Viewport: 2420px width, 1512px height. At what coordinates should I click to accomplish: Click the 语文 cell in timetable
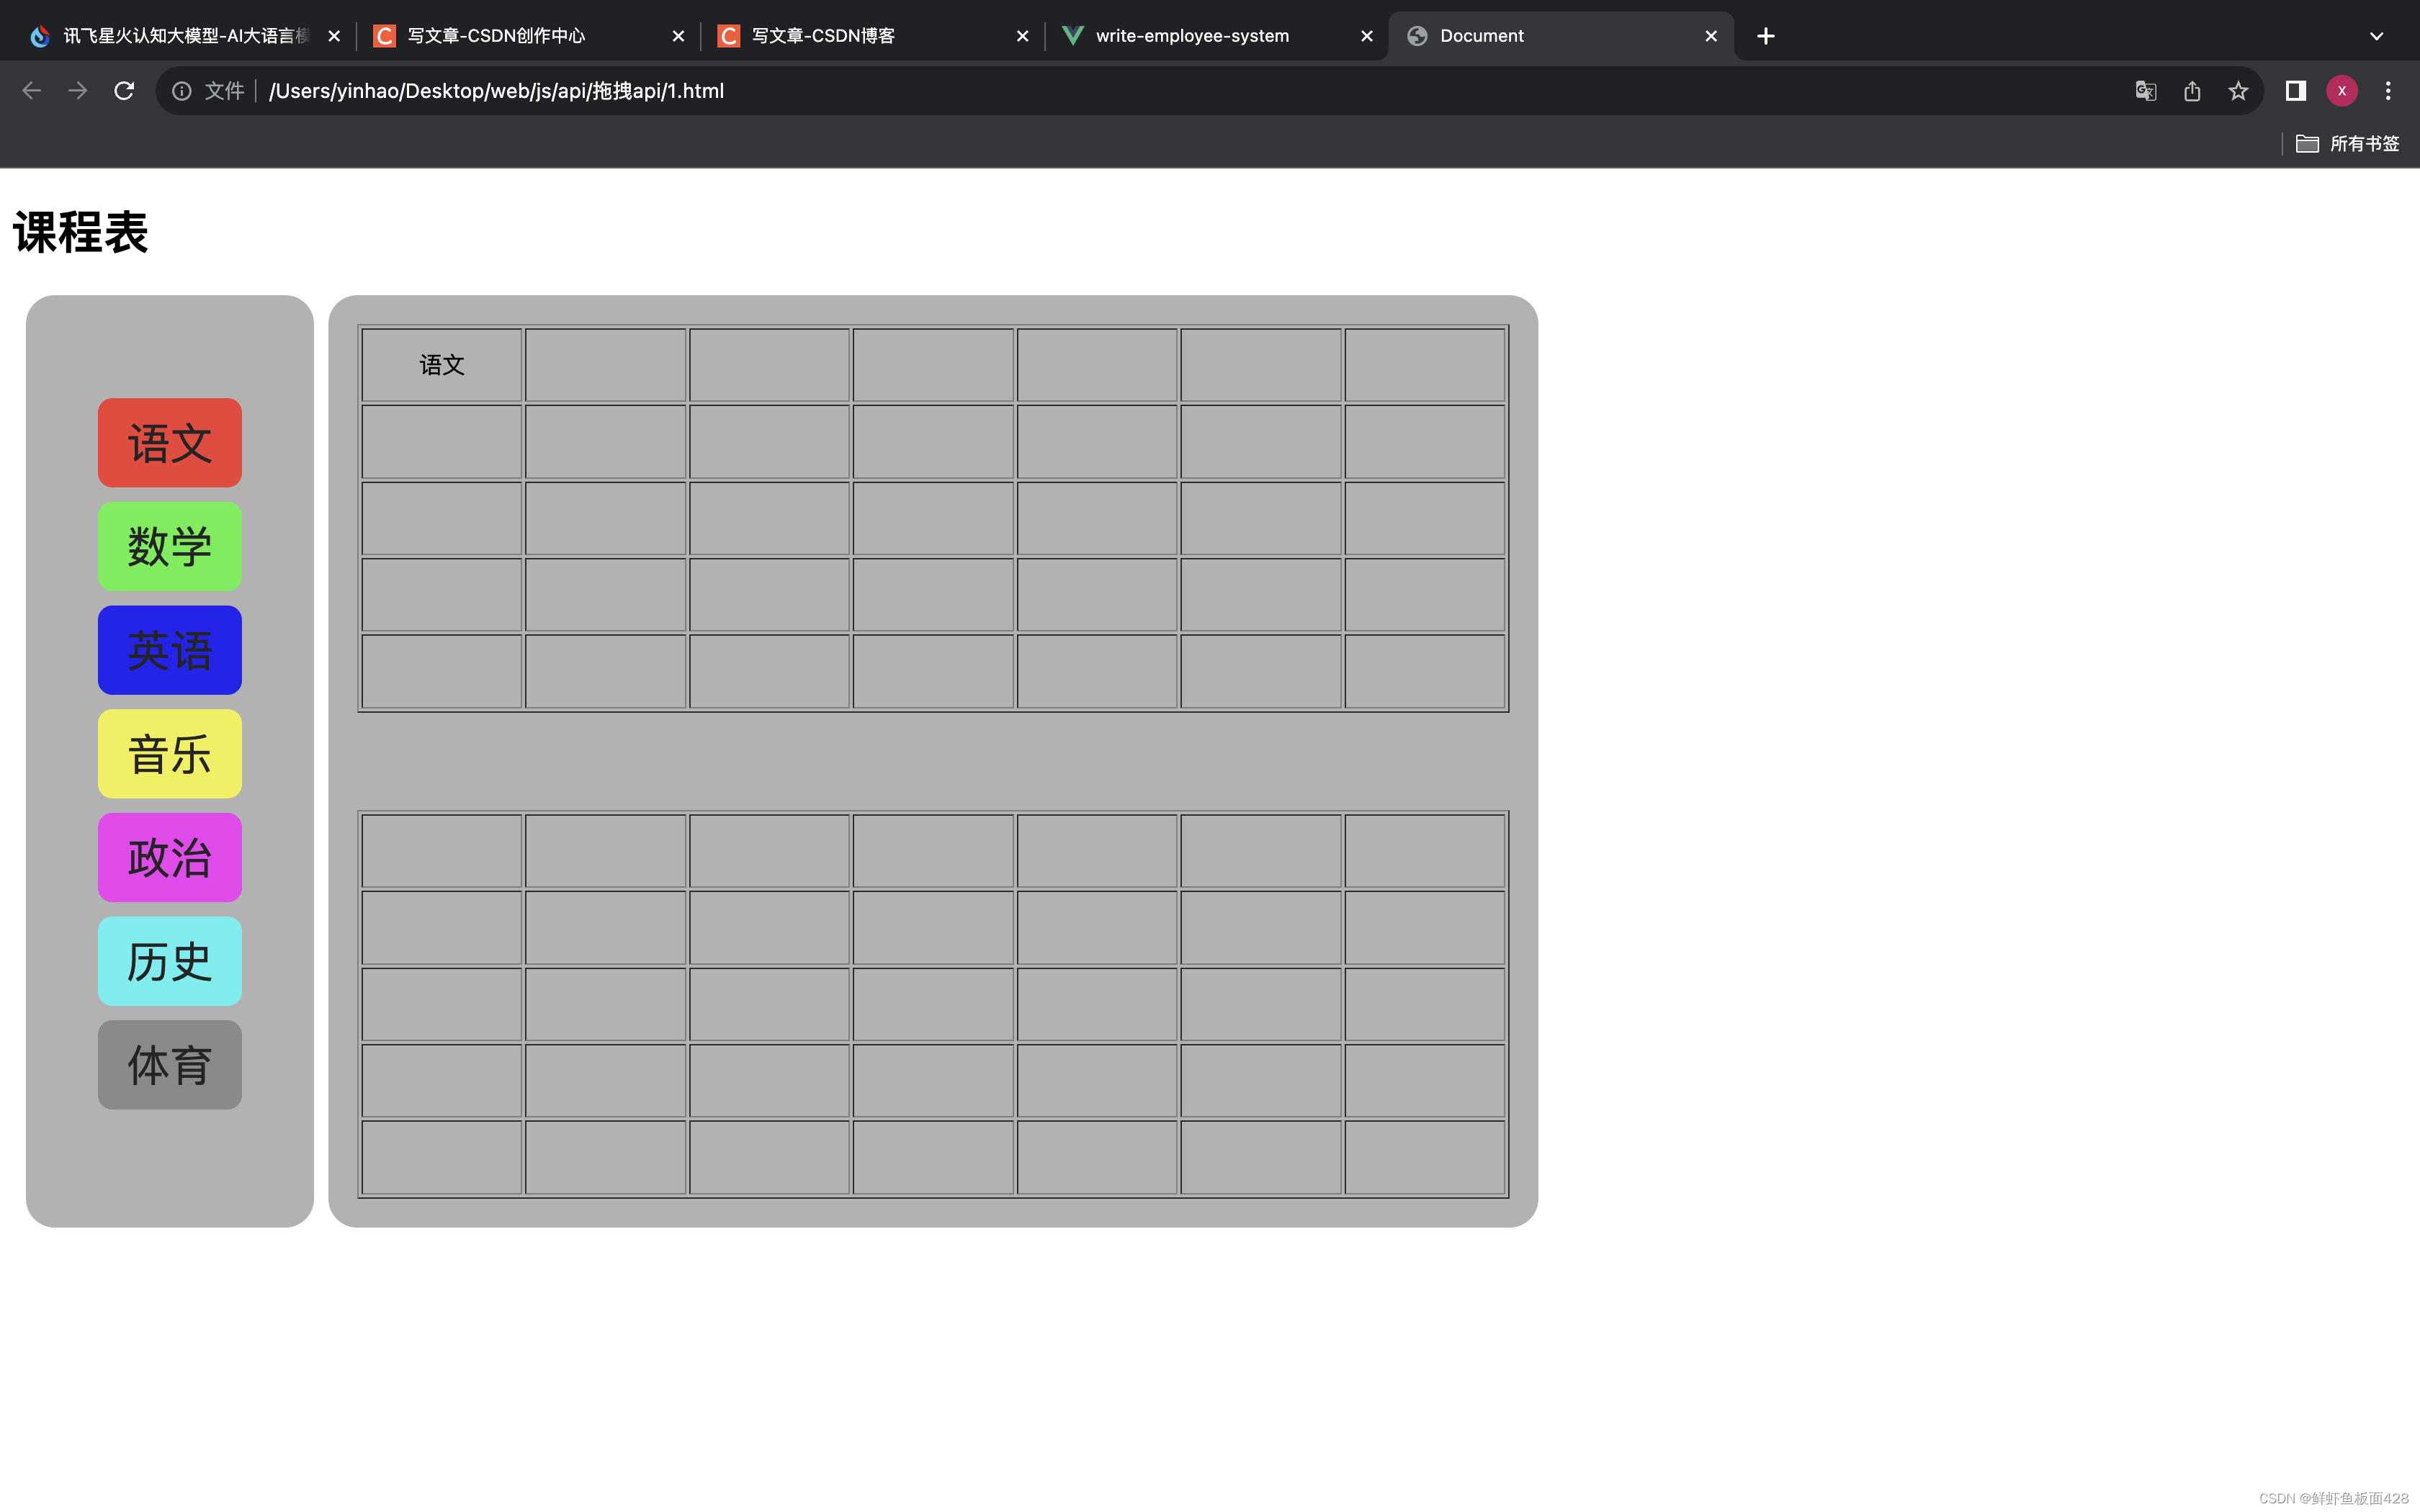[442, 365]
